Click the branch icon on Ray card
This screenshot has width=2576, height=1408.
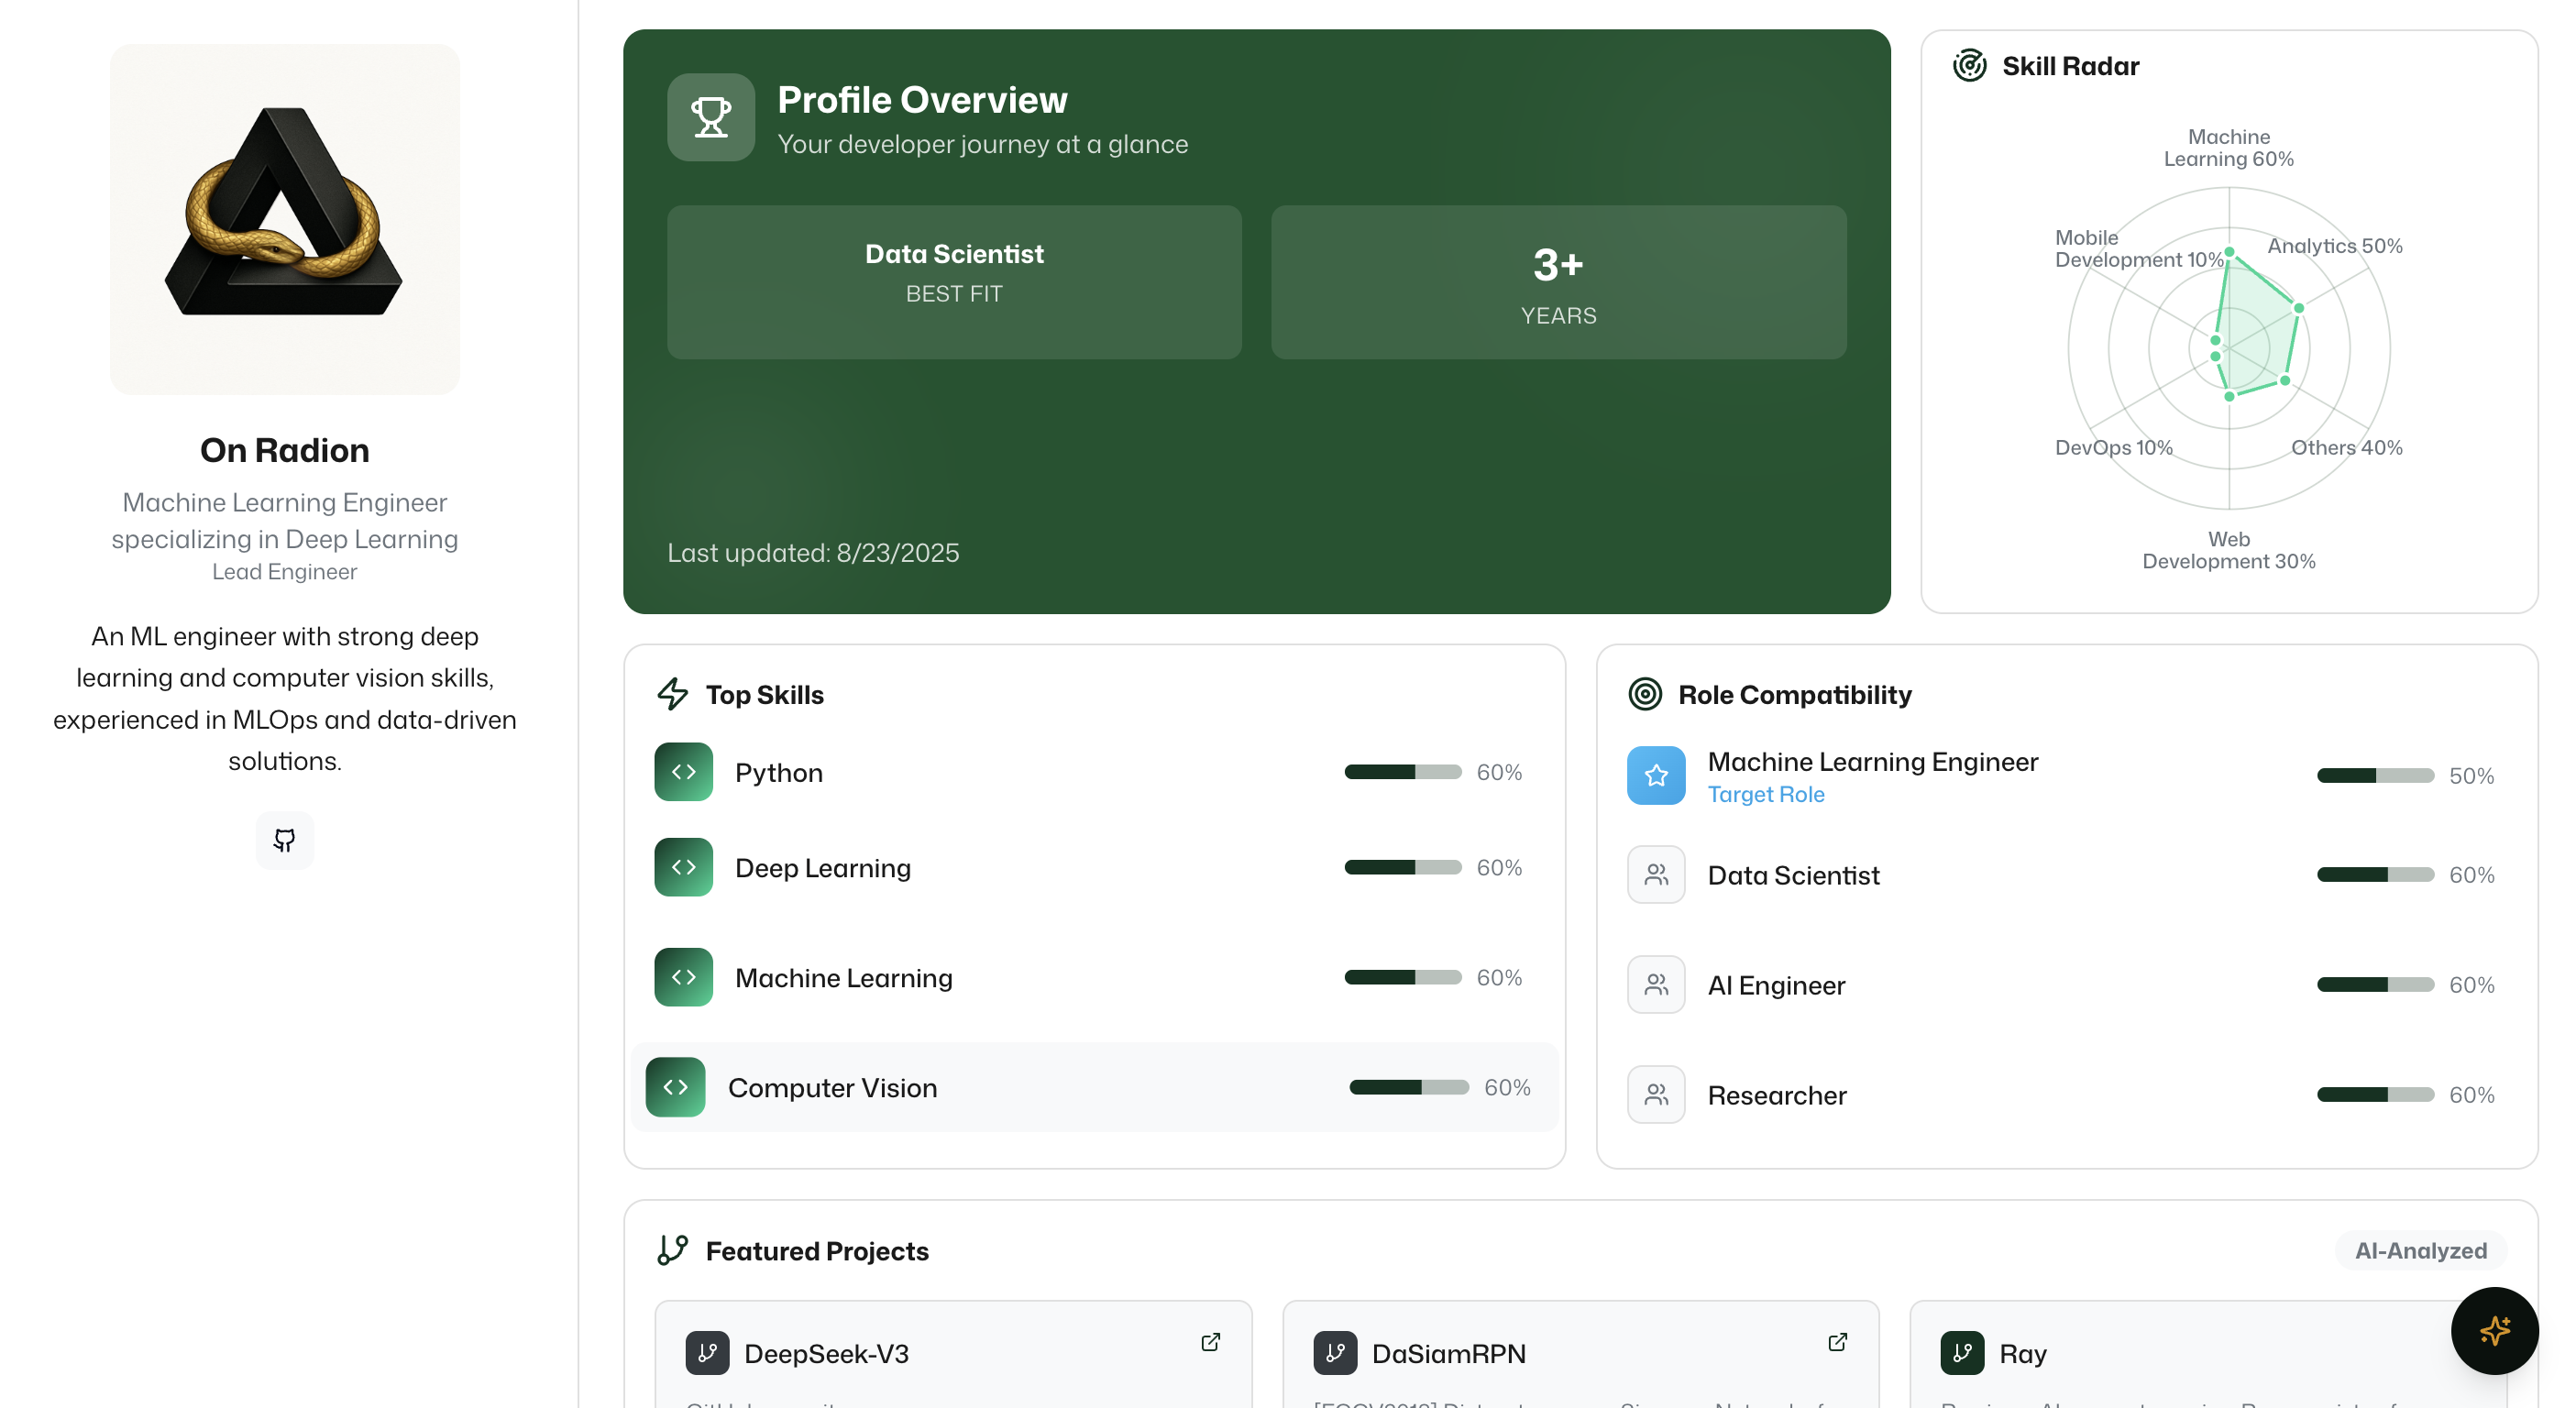click(x=1962, y=1353)
